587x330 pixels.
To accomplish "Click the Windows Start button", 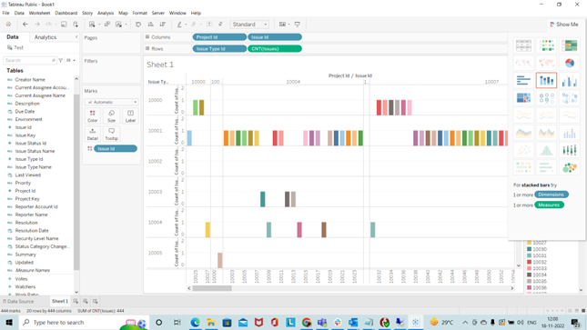I will point(9,322).
